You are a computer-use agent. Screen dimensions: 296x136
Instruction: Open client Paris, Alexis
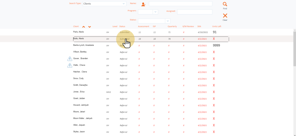78,32
